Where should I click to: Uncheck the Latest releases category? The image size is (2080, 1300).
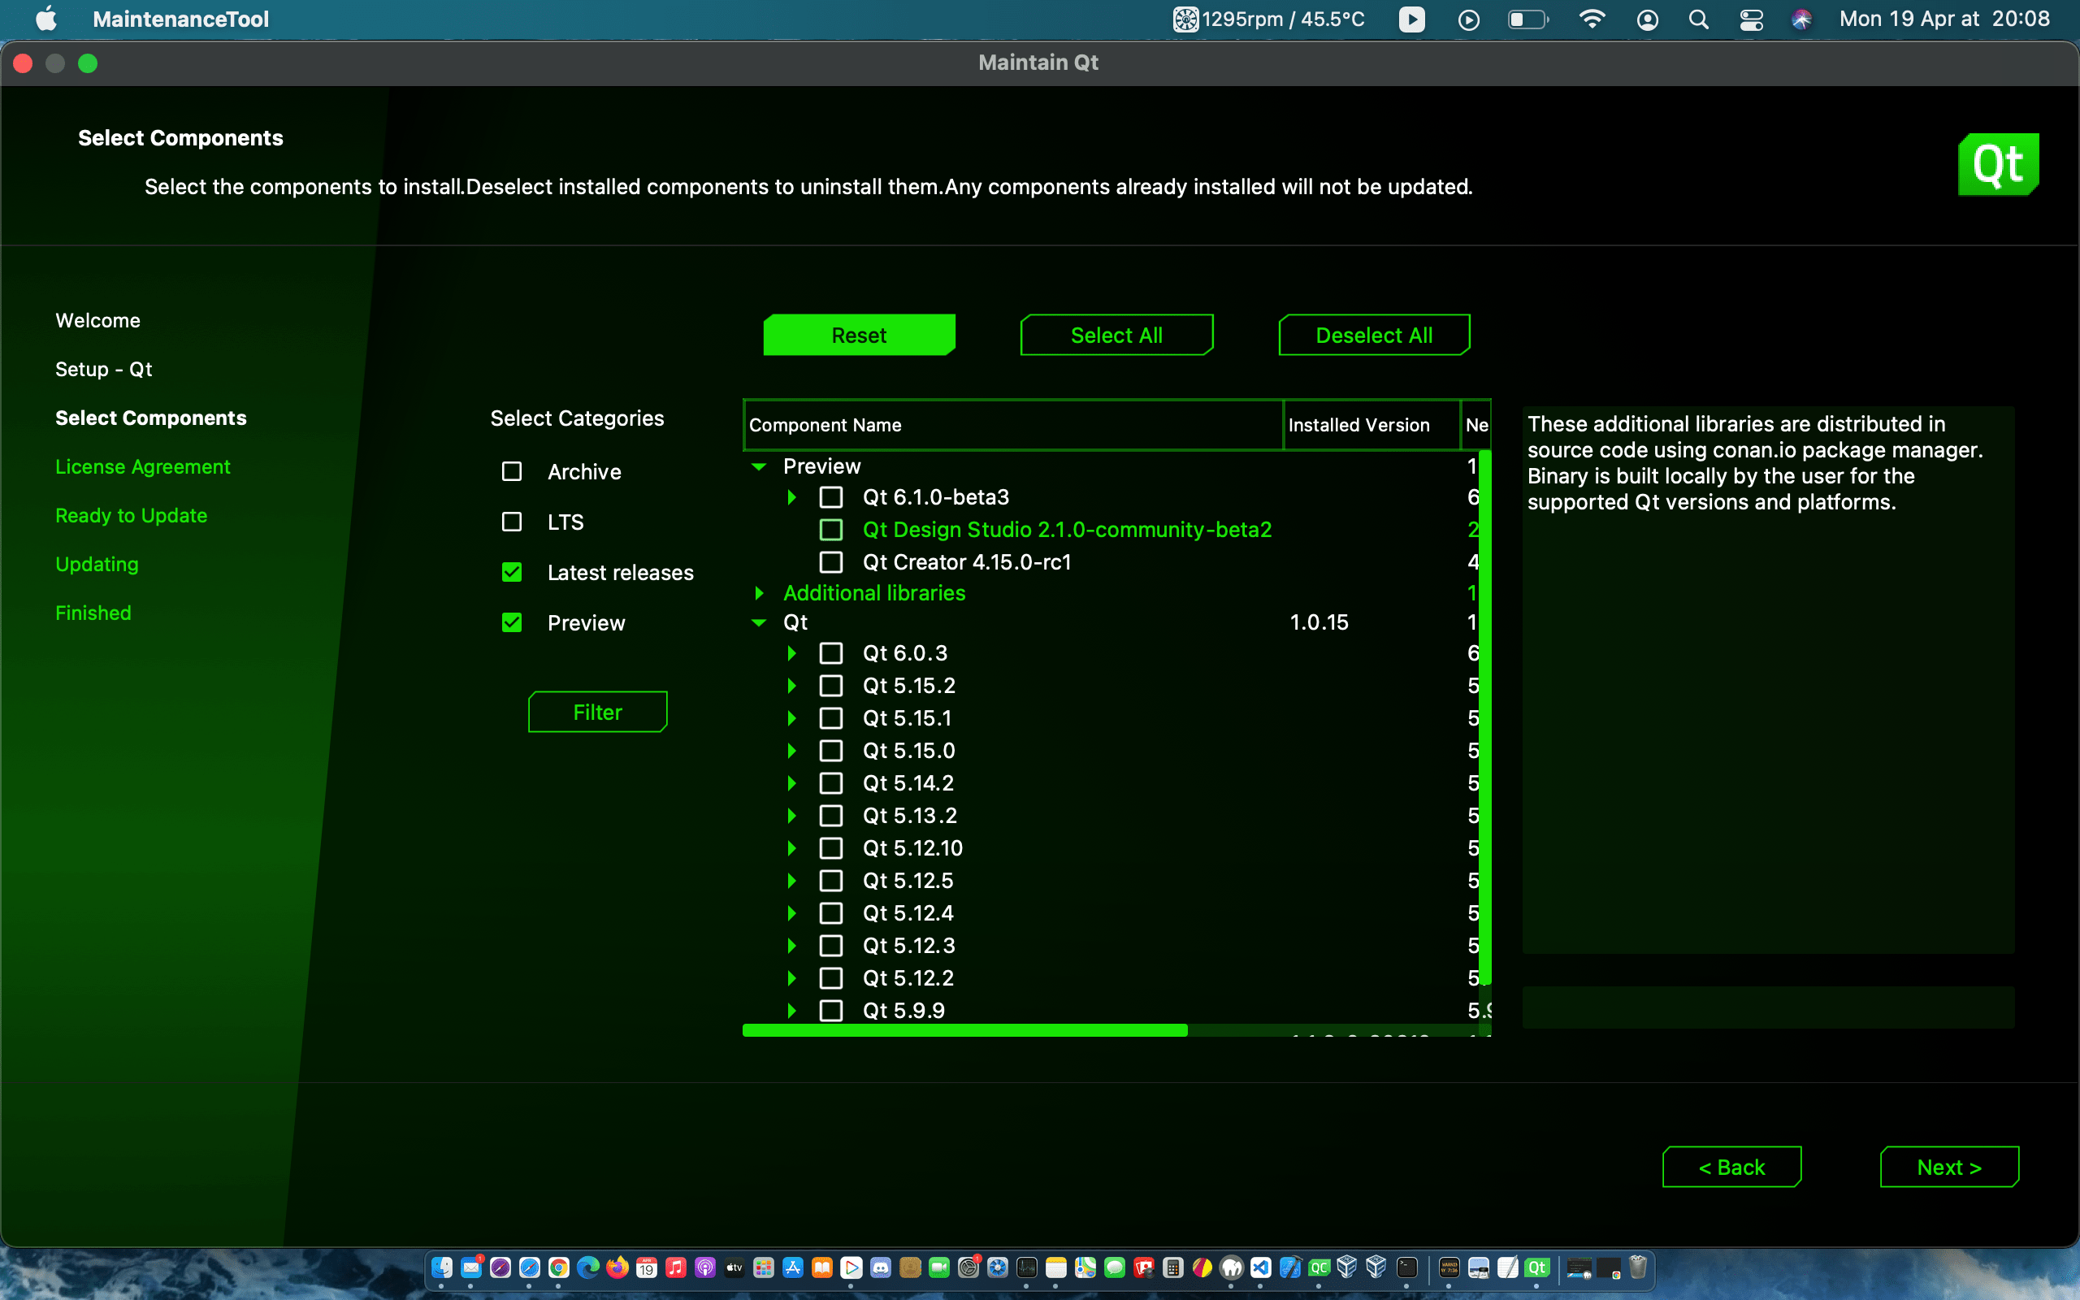click(512, 573)
